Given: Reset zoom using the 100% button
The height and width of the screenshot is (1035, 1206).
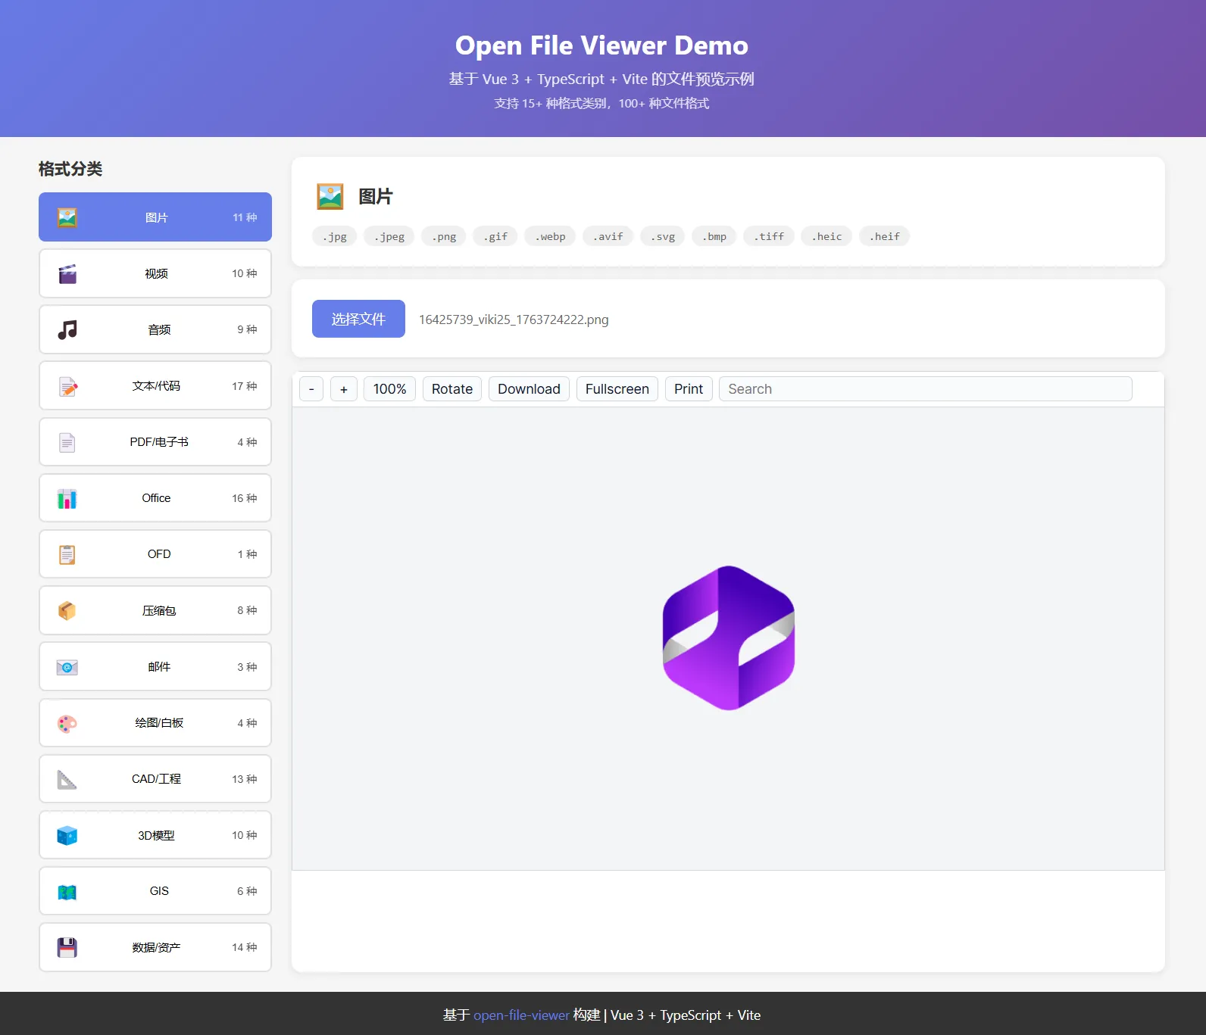Looking at the screenshot, I should click(390, 389).
